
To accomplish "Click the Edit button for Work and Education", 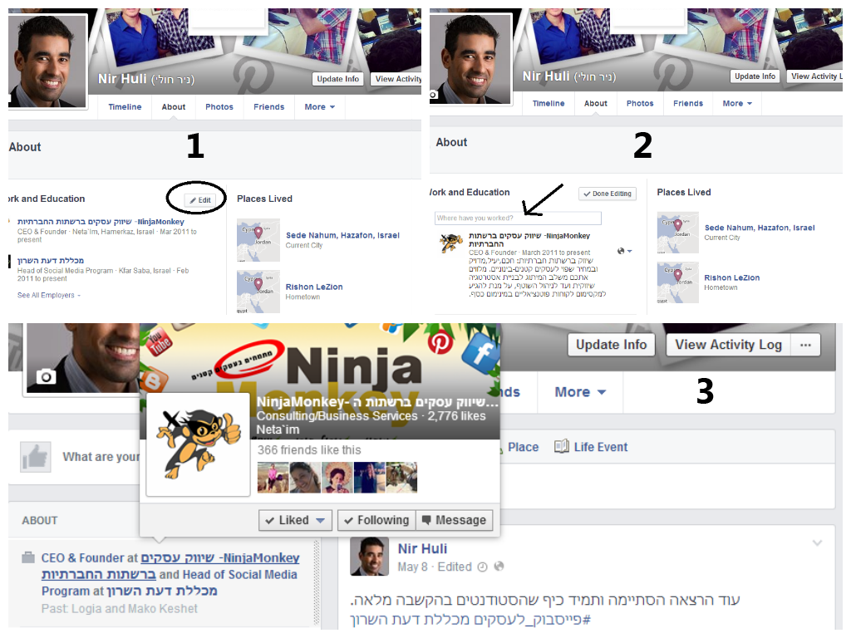I will [x=199, y=200].
